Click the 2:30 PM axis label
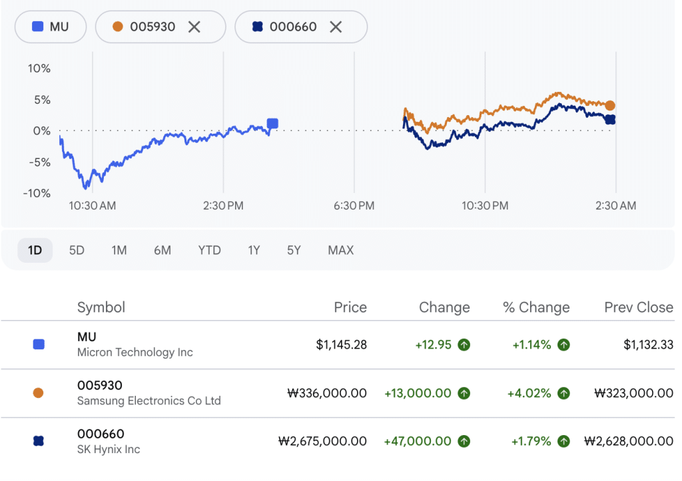 click(x=223, y=206)
